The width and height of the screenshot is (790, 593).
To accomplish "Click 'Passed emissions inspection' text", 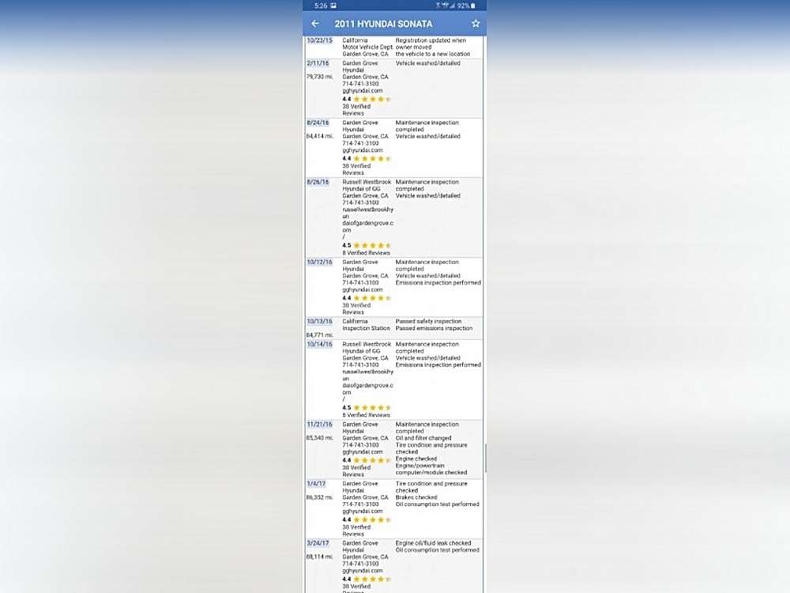I will click(434, 328).
